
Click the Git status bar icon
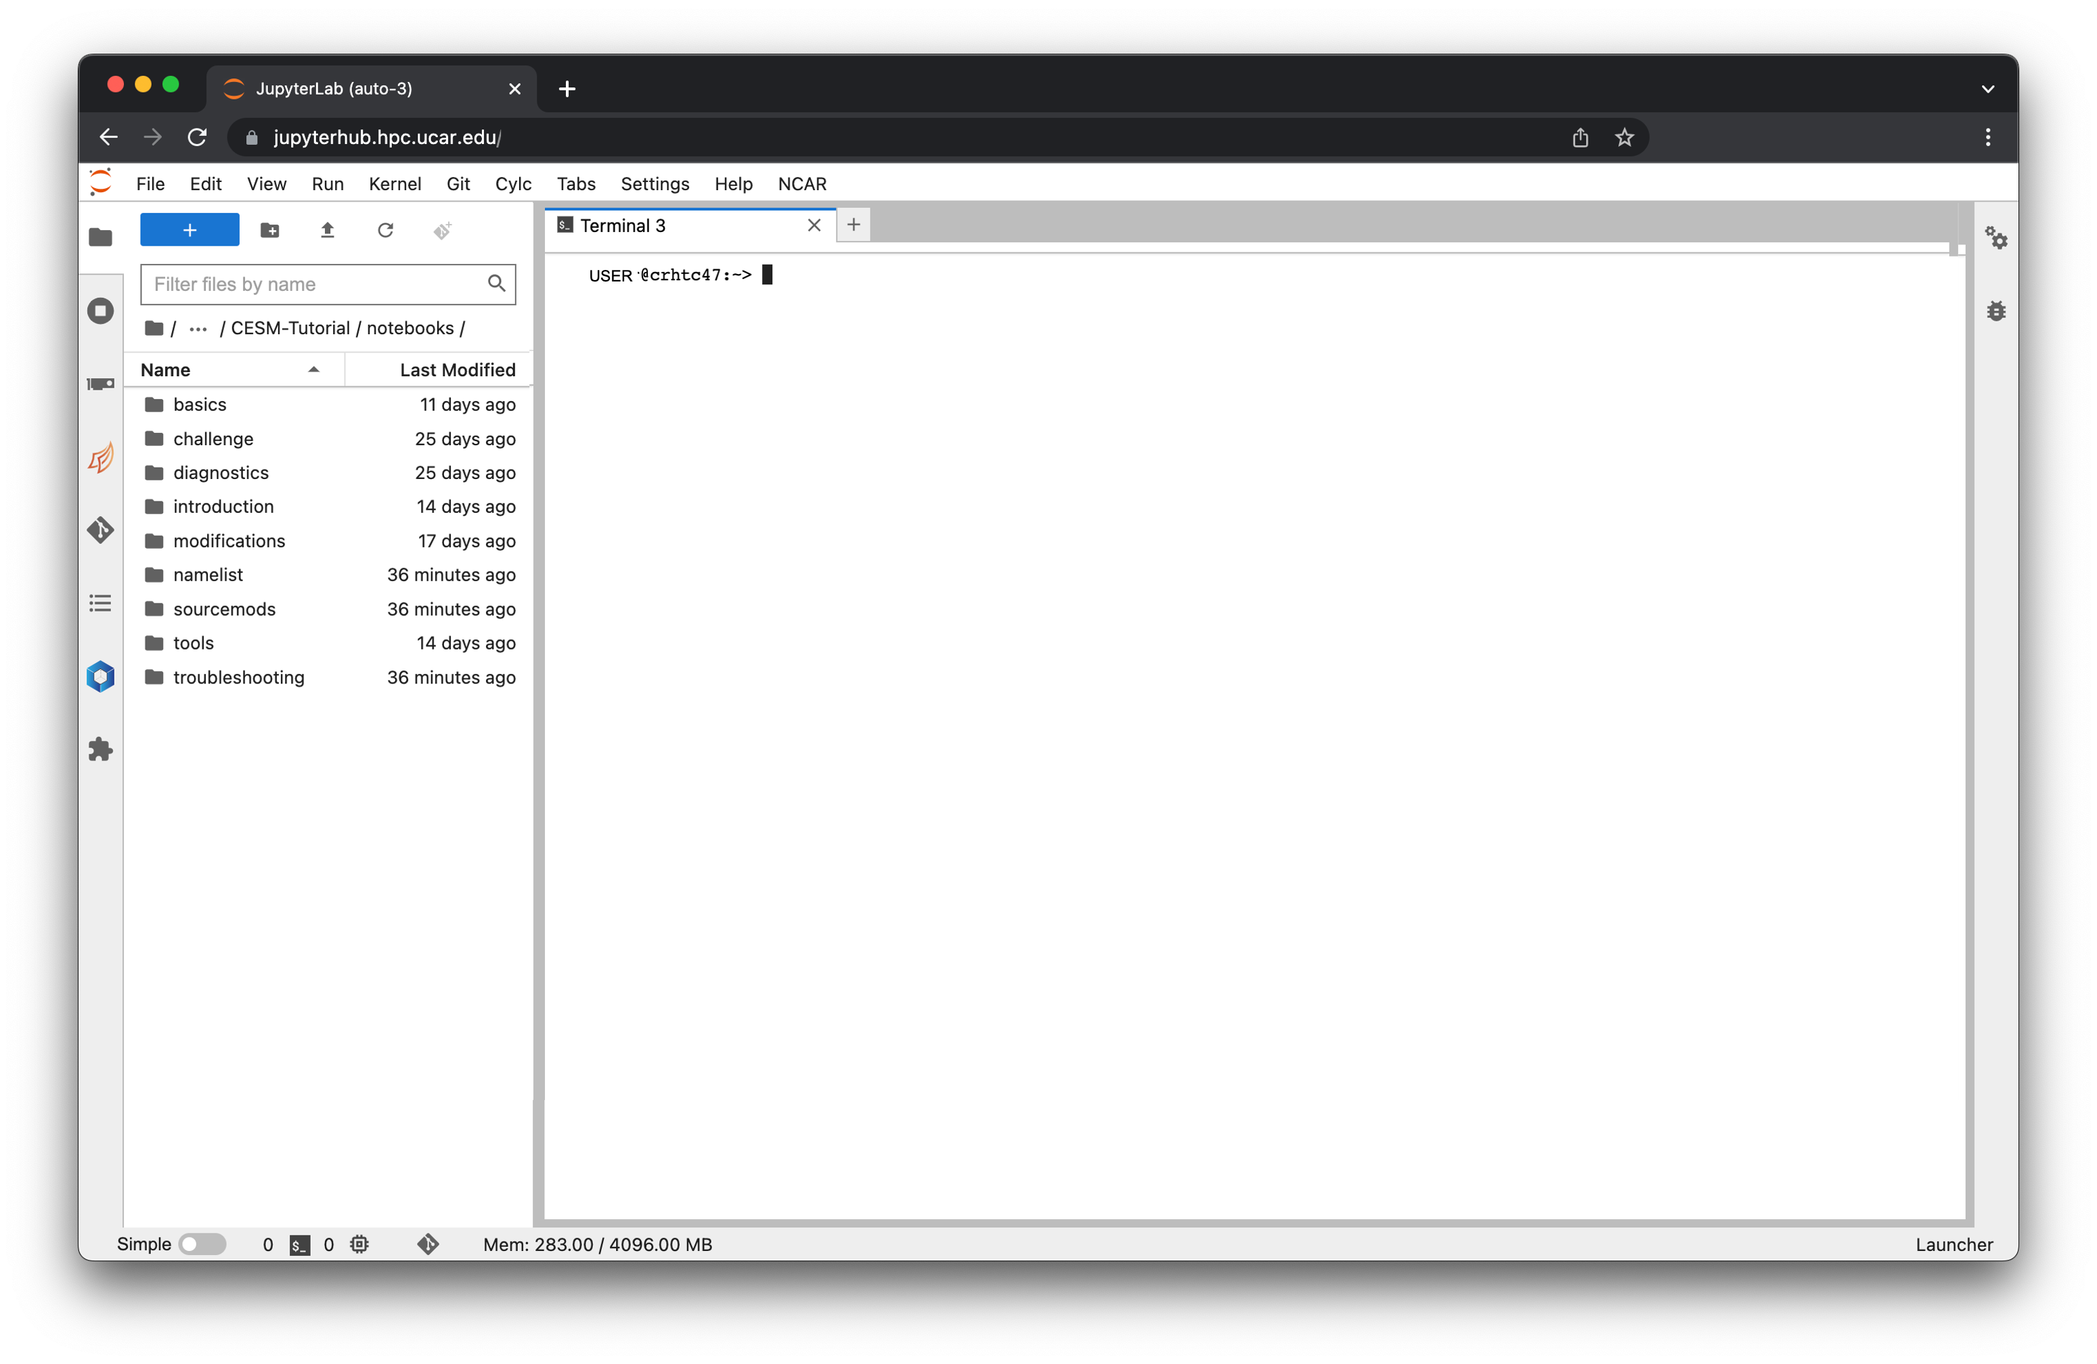coord(428,1244)
